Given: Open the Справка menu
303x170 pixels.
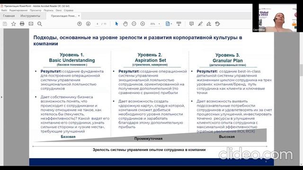Looking at the screenshot, I should [68, 10].
